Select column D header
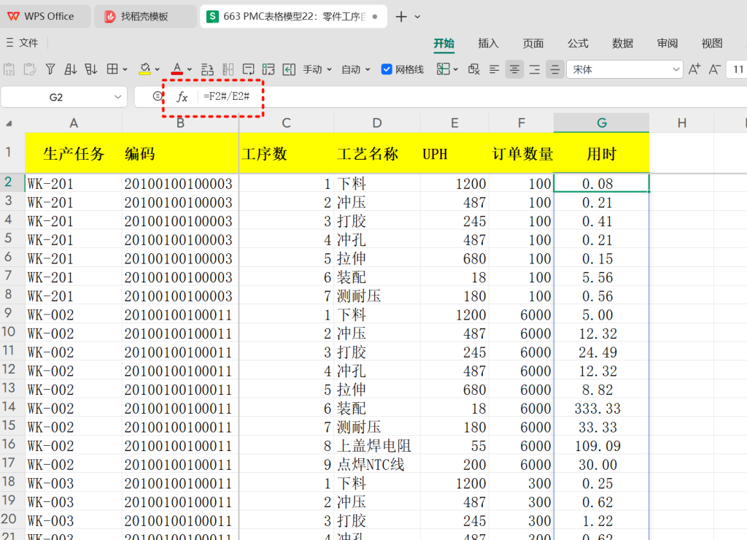 (x=377, y=123)
